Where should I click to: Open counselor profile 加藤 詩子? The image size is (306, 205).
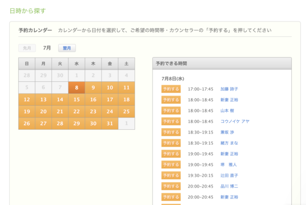[229, 89]
